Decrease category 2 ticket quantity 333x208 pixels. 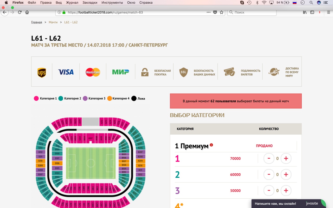[x=269, y=174]
